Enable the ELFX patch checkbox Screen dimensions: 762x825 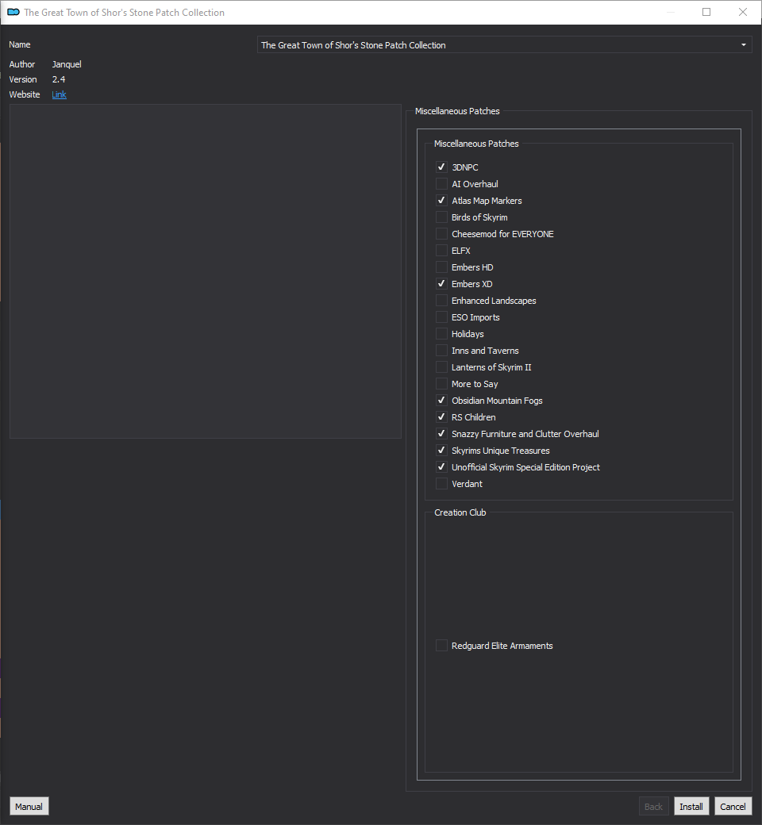(441, 251)
